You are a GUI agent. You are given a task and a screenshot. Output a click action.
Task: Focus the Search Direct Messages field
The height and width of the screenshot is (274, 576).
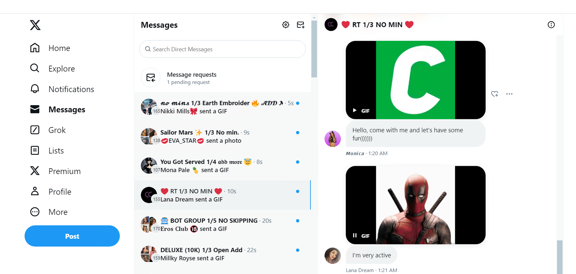[222, 49]
